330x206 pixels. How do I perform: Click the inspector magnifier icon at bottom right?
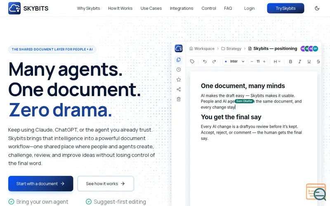(x=316, y=192)
